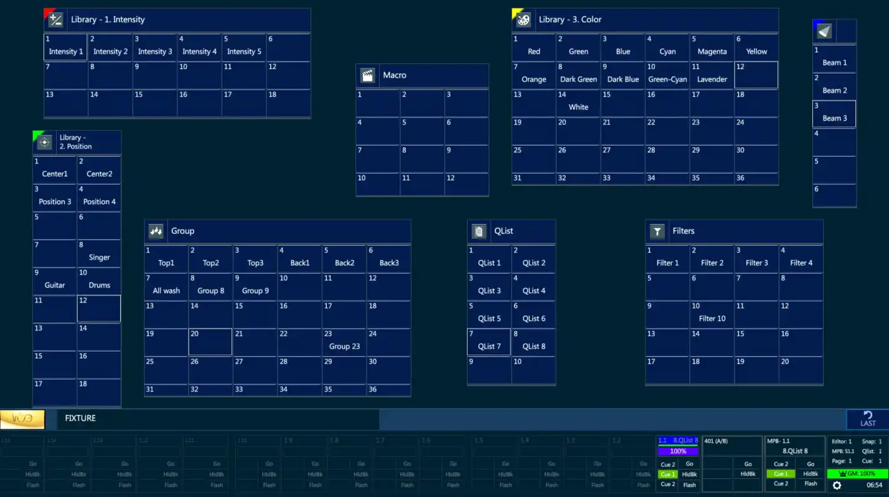The image size is (889, 497).
Task: Click the Group panel fixtures icon
Action: (x=156, y=231)
